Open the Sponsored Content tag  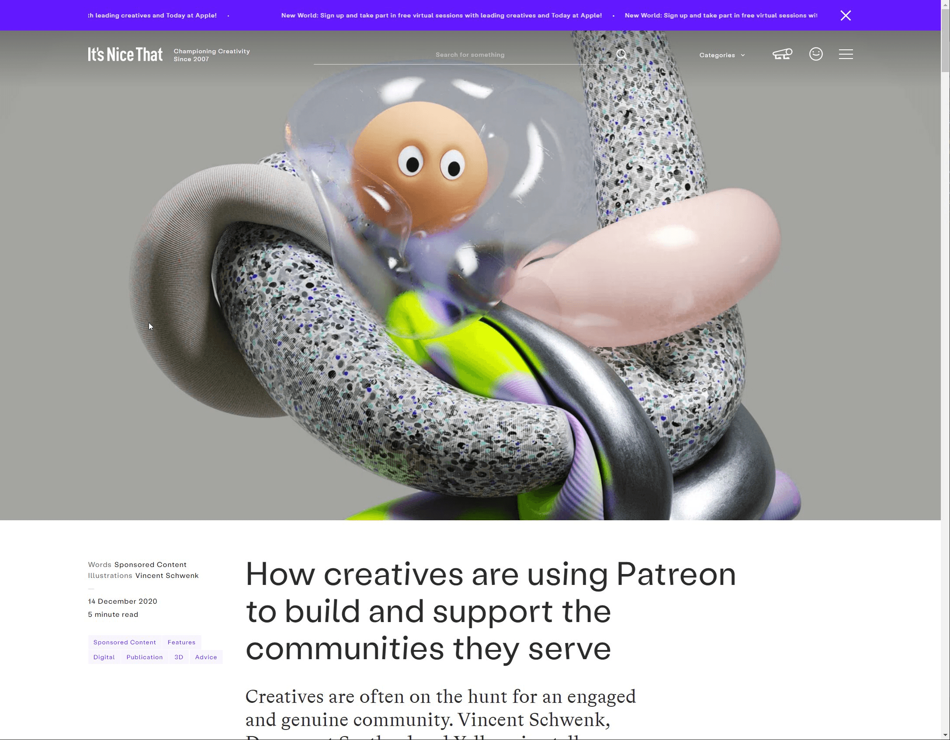[125, 642]
